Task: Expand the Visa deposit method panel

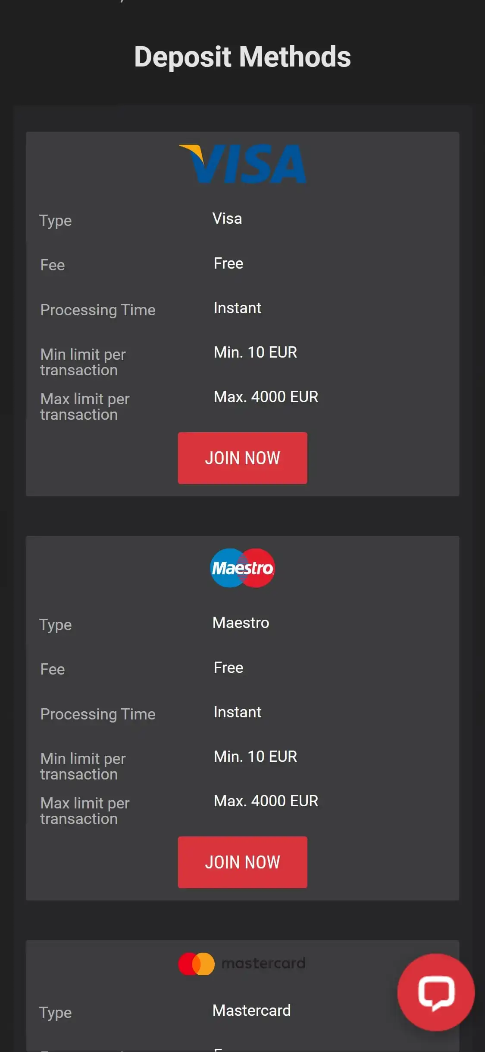Action: click(242, 313)
